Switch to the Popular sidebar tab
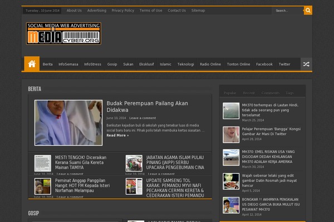 click(230, 93)
